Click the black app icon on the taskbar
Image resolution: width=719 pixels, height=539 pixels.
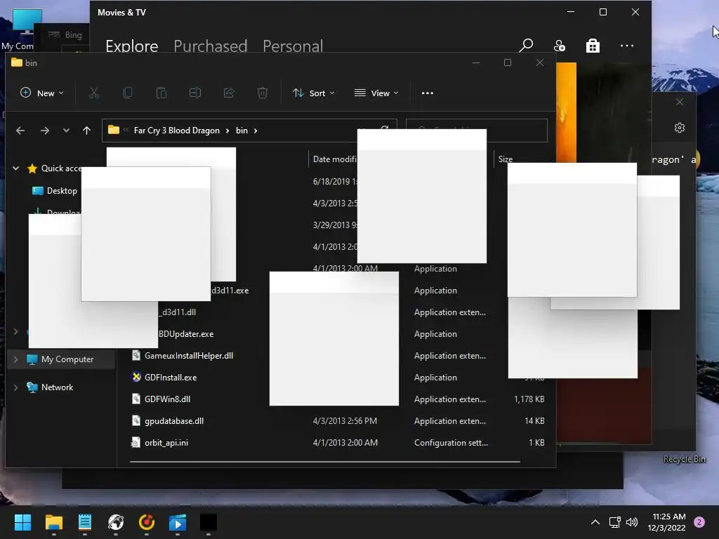pos(208,522)
